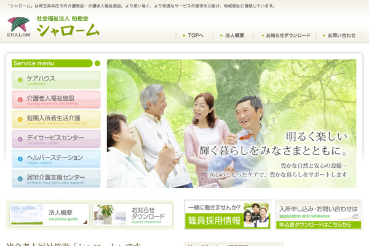Choose 短期入所者生活介護 in the Service menu

(x=56, y=119)
